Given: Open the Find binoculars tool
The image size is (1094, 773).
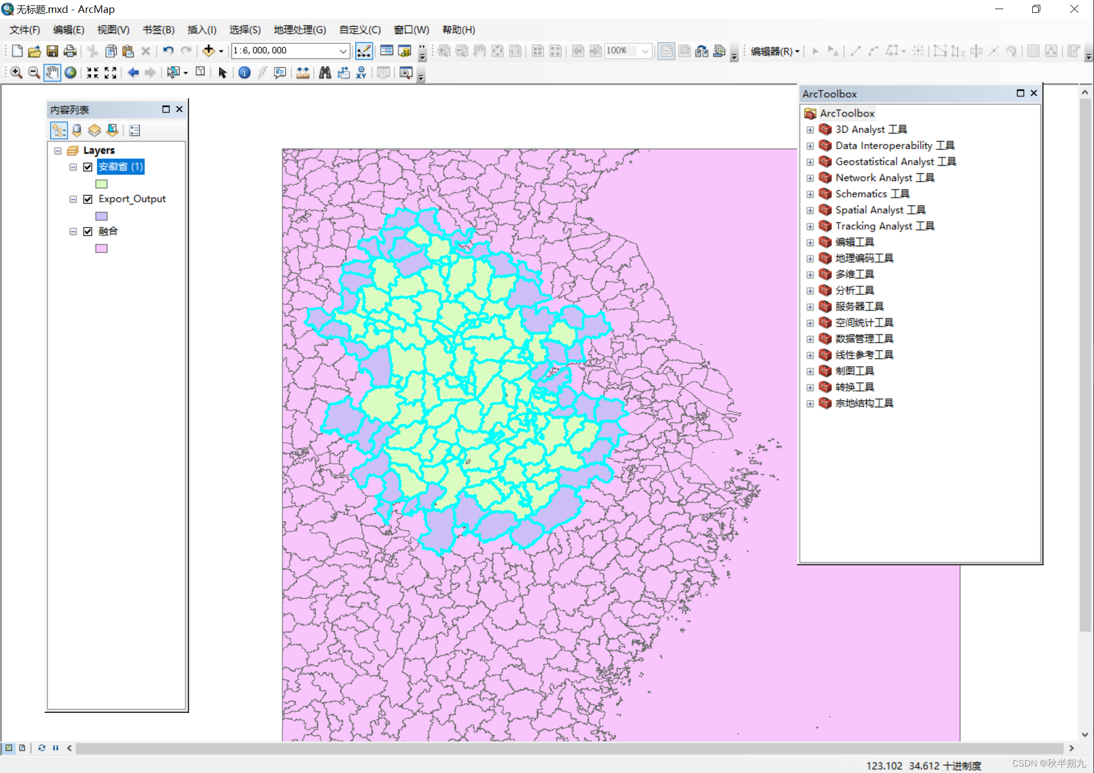Looking at the screenshot, I should pyautogui.click(x=325, y=72).
